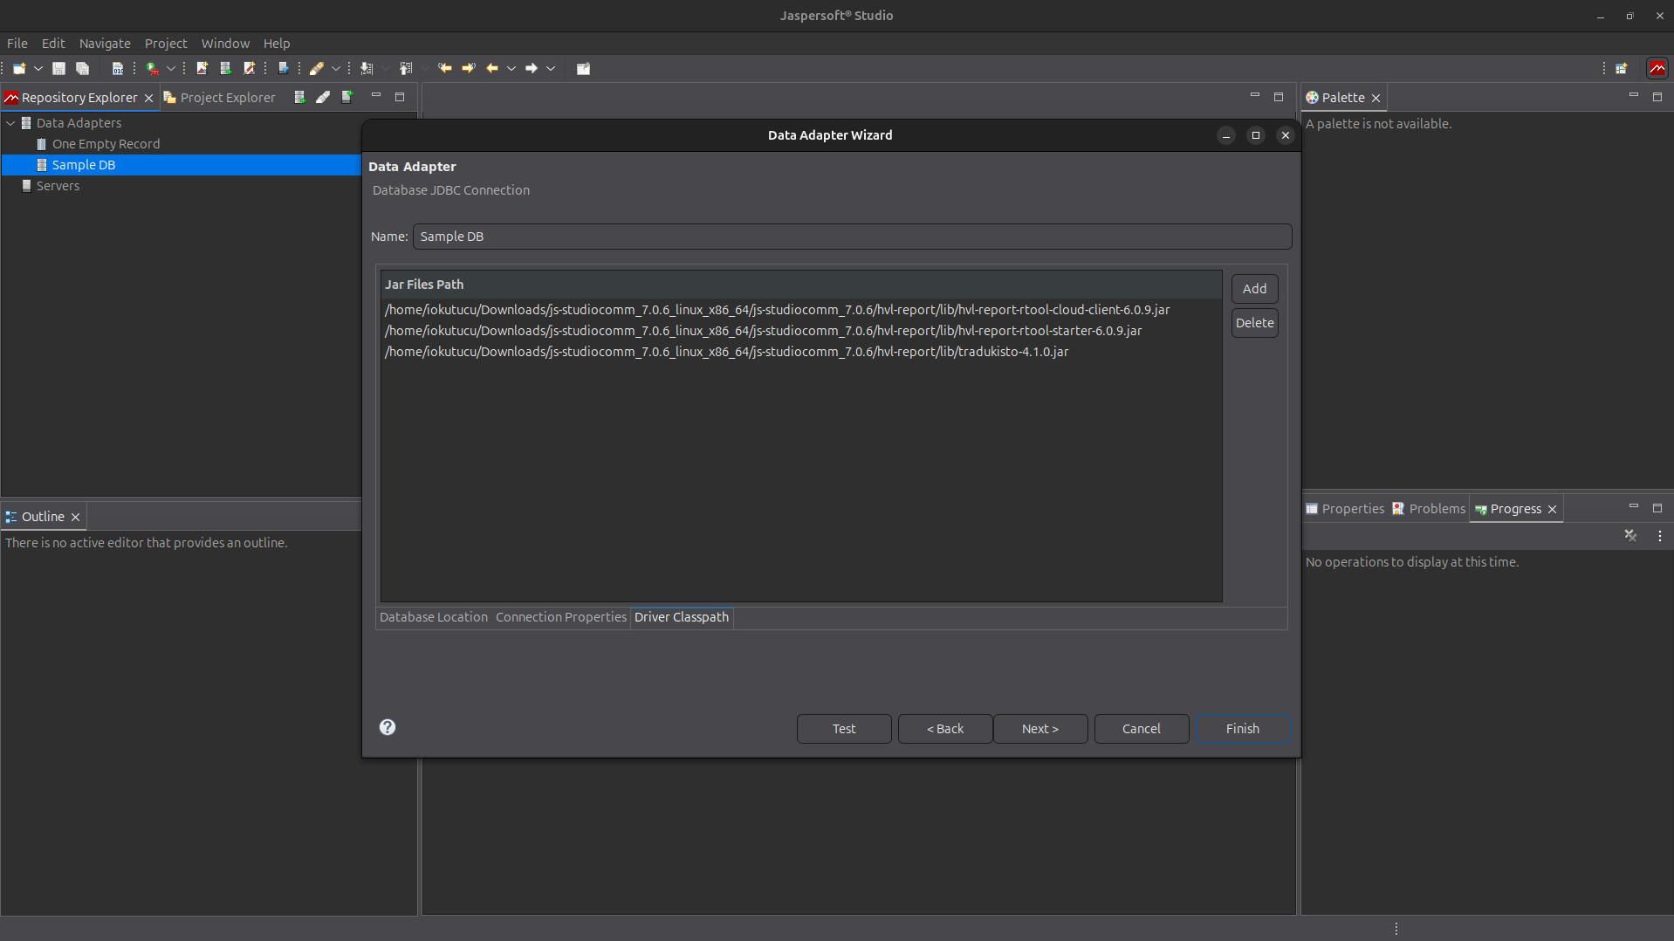Open the Window menu
1674x941 pixels.
(225, 43)
